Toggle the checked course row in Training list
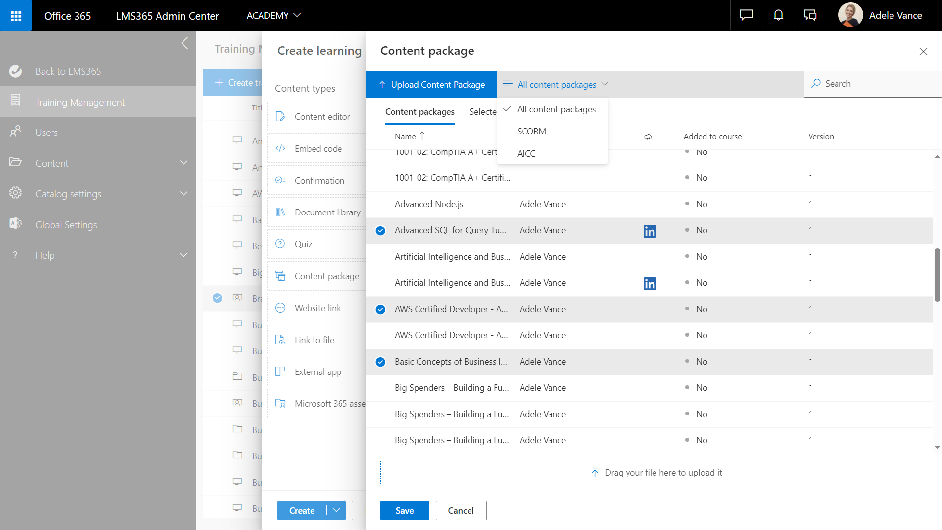The width and height of the screenshot is (942, 530). tap(217, 298)
